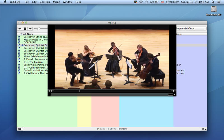Toggle the 01 - The Emperor checkbox

point(19,62)
